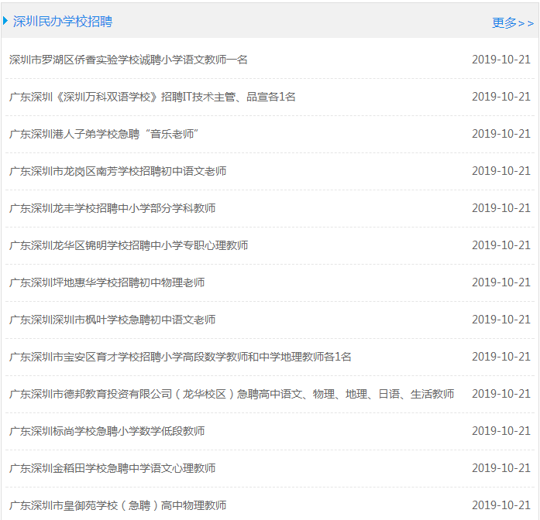Click the date 2019-10-21 in the 皇御苑学校 row
Screen dimensions: 540x520
(x=501, y=505)
